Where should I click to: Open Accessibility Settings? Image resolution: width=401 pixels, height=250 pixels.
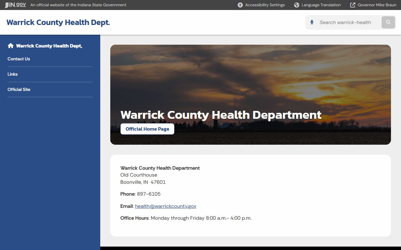pos(261,5)
